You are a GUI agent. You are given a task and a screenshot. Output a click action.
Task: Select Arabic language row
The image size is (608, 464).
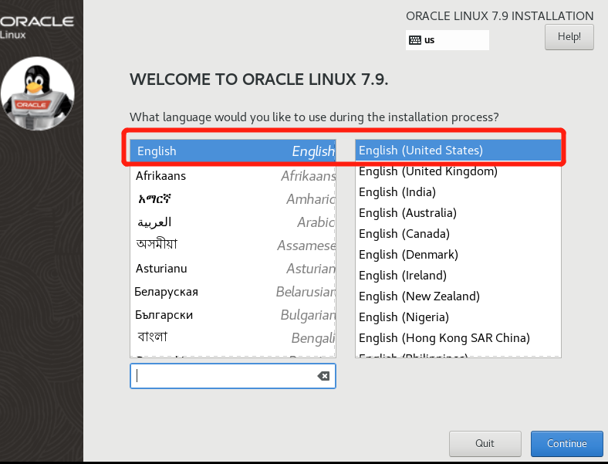(233, 222)
